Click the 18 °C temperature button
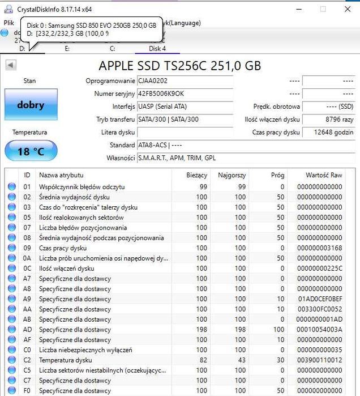The width and height of the screenshot is (360, 396). click(31, 151)
